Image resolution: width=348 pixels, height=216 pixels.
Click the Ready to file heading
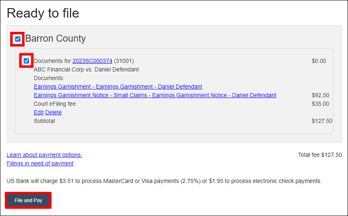coord(43,13)
